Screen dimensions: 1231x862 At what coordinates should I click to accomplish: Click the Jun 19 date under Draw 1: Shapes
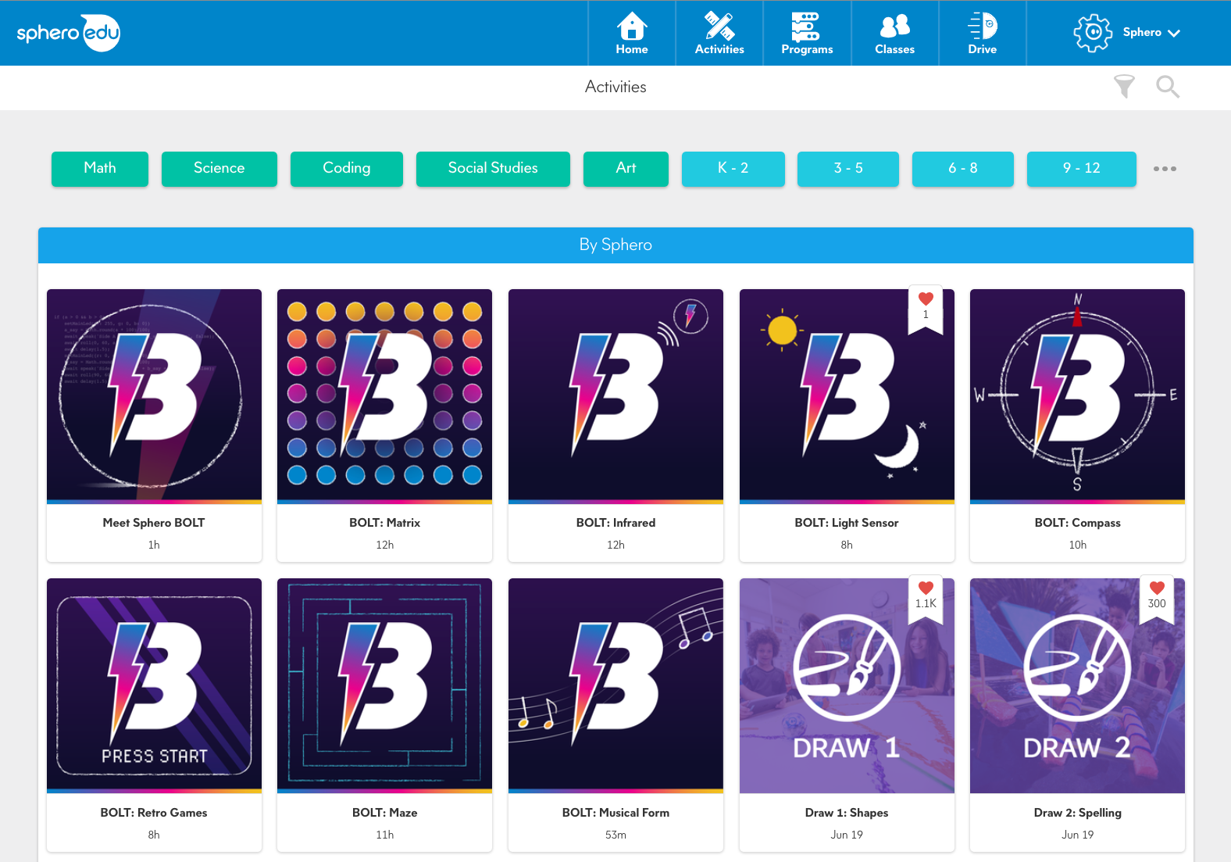coord(847,835)
